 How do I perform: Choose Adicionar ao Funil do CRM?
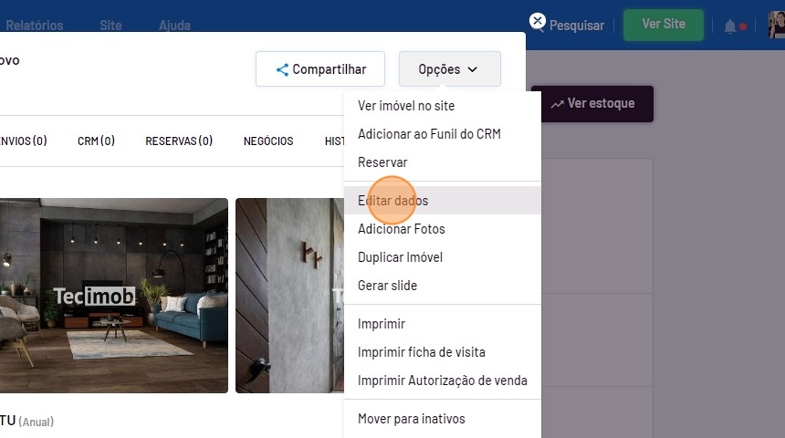429,134
